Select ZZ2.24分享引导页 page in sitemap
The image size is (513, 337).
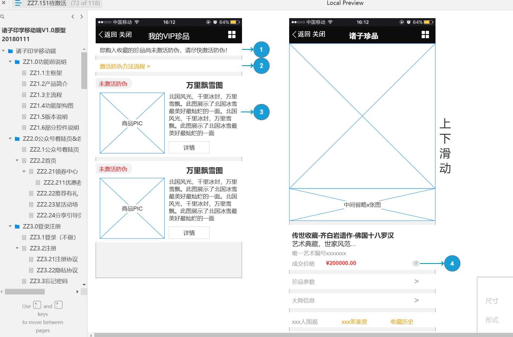click(57, 215)
